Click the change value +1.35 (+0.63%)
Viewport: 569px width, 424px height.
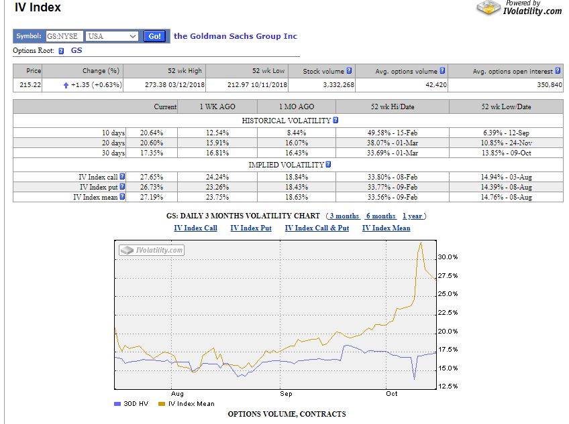pos(97,85)
